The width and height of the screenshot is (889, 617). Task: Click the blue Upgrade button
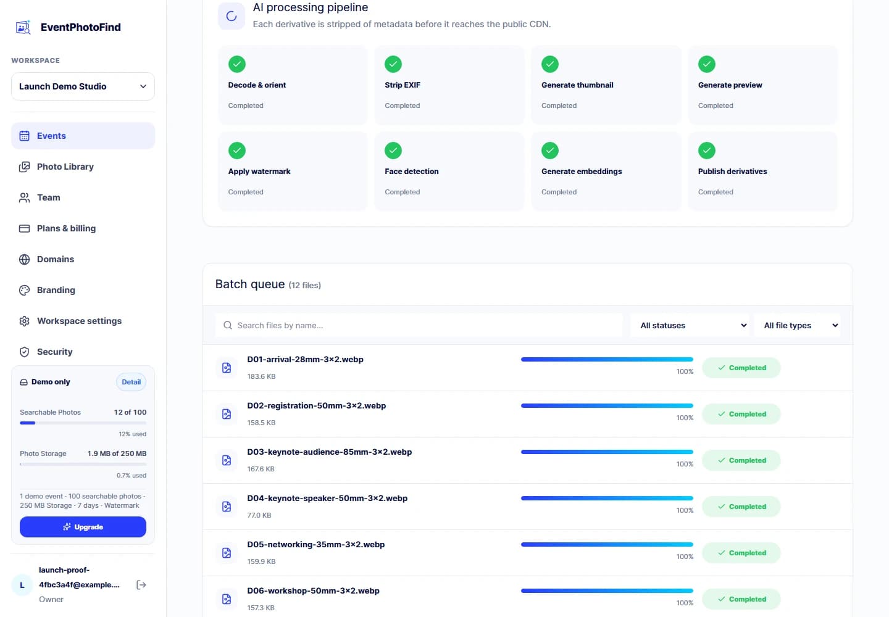83,527
